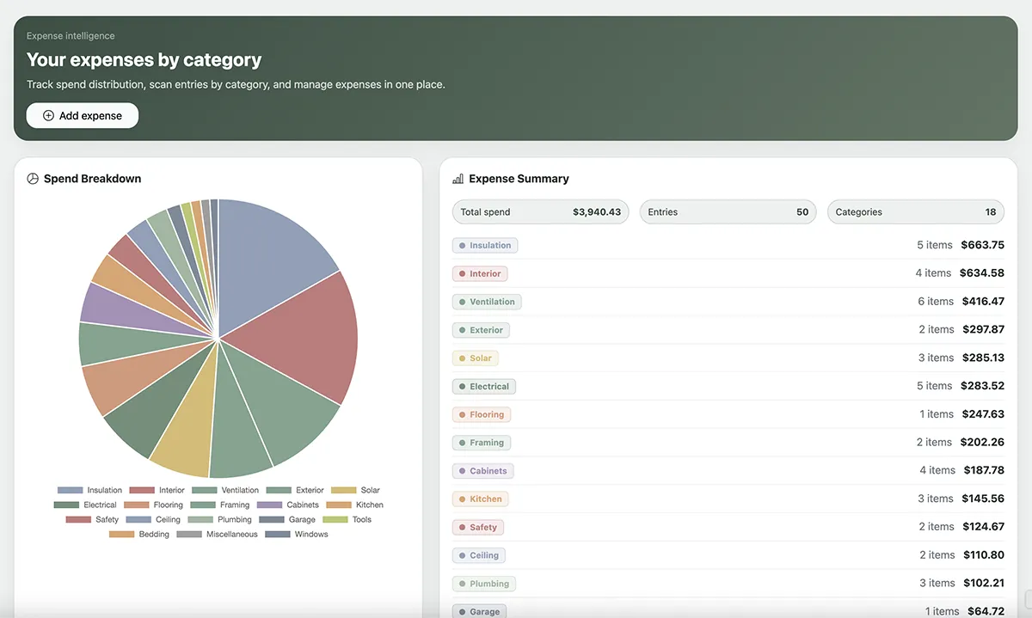Select the Entries count pill
Viewport: 1032px width, 618px height.
pyautogui.click(x=728, y=212)
